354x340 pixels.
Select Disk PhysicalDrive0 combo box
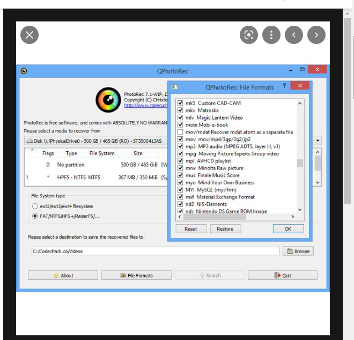pos(95,141)
